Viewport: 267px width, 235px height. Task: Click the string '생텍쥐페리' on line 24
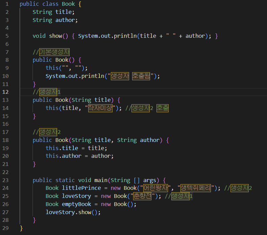[x=196, y=188]
